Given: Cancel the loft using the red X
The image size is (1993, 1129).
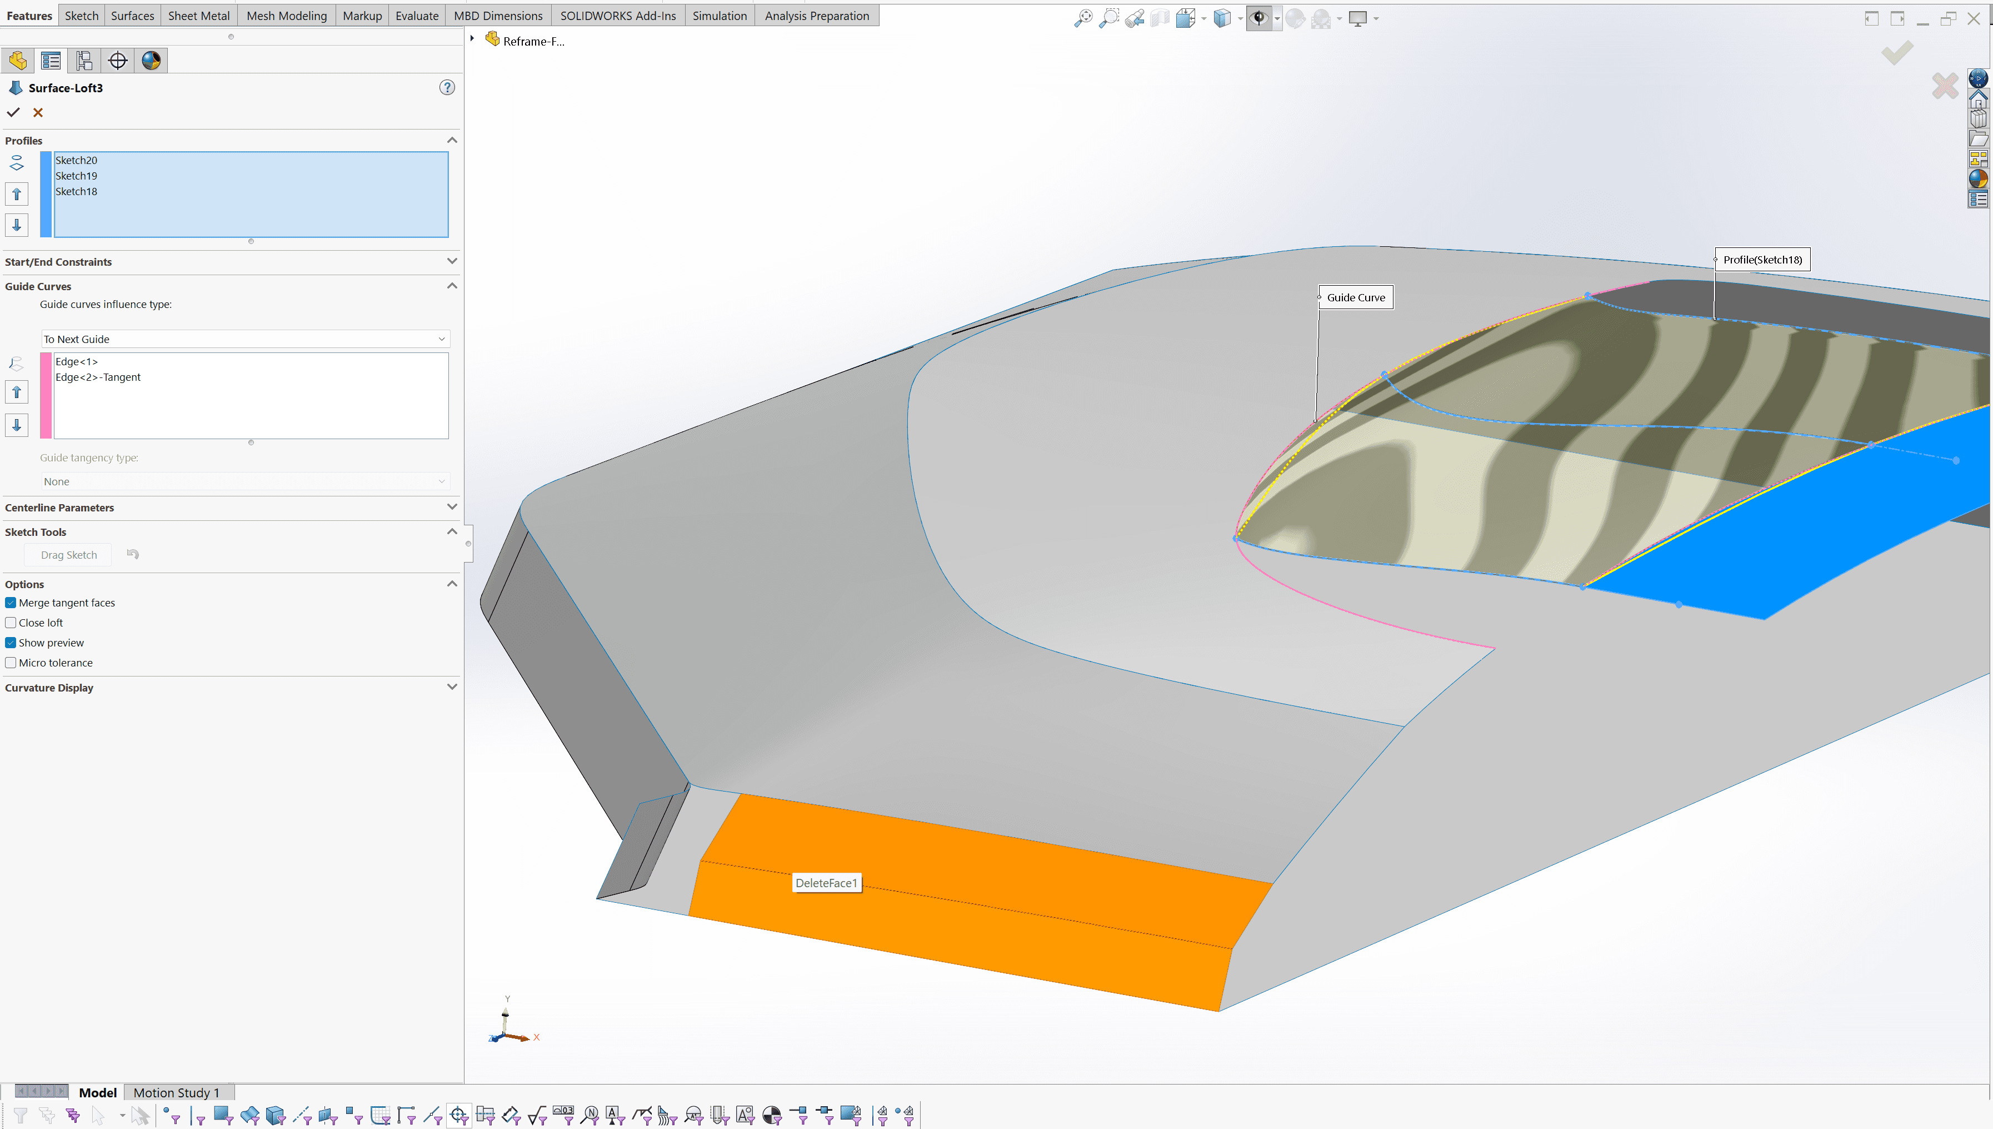Looking at the screenshot, I should [38, 112].
